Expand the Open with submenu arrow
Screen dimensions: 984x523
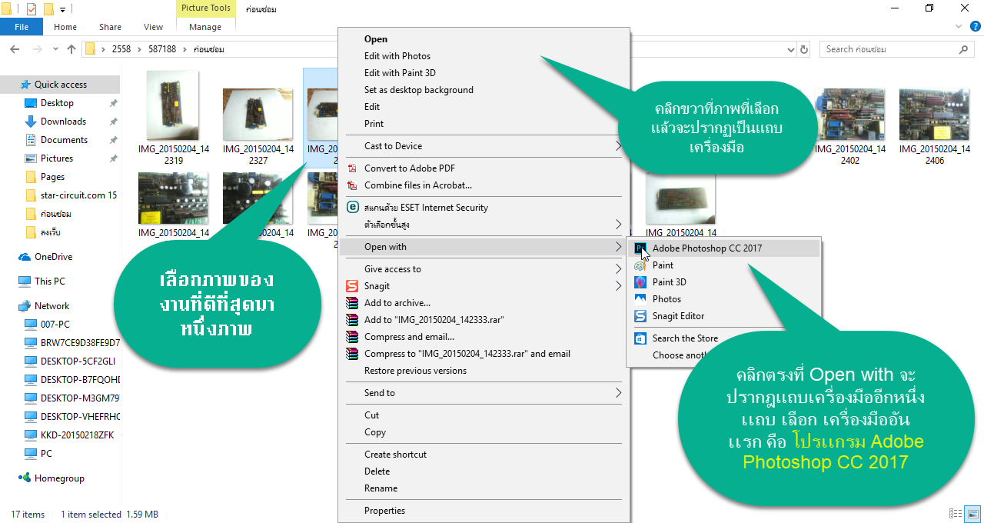coord(618,247)
